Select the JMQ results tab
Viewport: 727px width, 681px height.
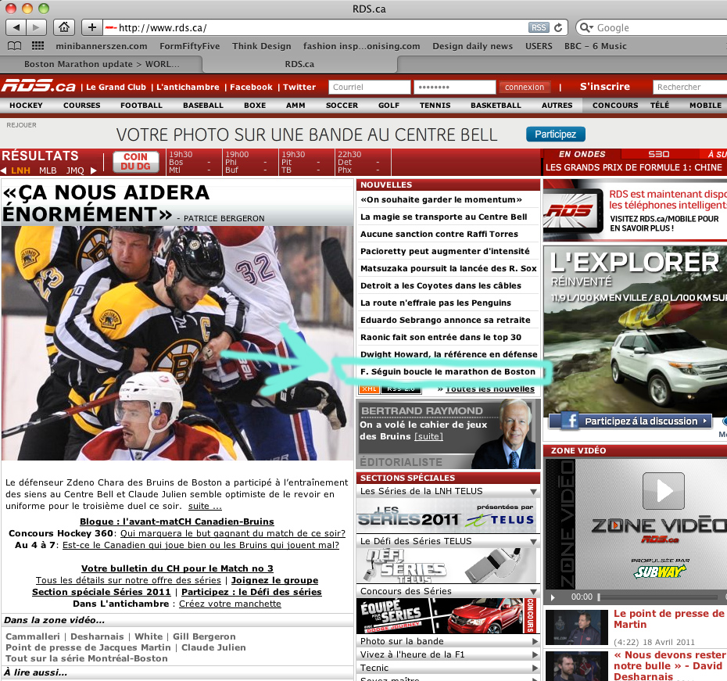pyautogui.click(x=75, y=170)
